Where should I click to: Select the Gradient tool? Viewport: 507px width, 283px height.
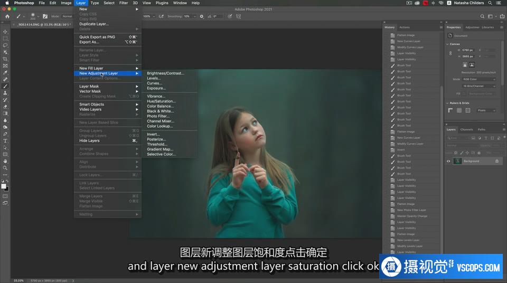click(5, 114)
